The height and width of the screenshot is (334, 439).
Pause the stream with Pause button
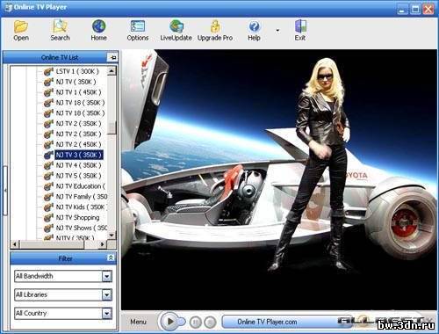click(196, 323)
